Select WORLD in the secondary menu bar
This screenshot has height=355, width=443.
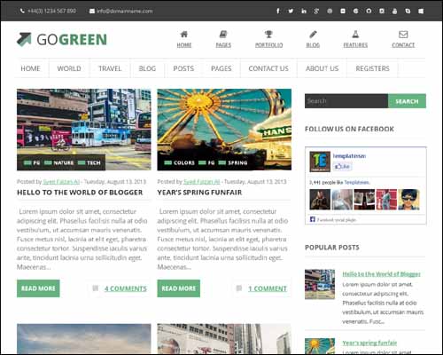tap(69, 68)
